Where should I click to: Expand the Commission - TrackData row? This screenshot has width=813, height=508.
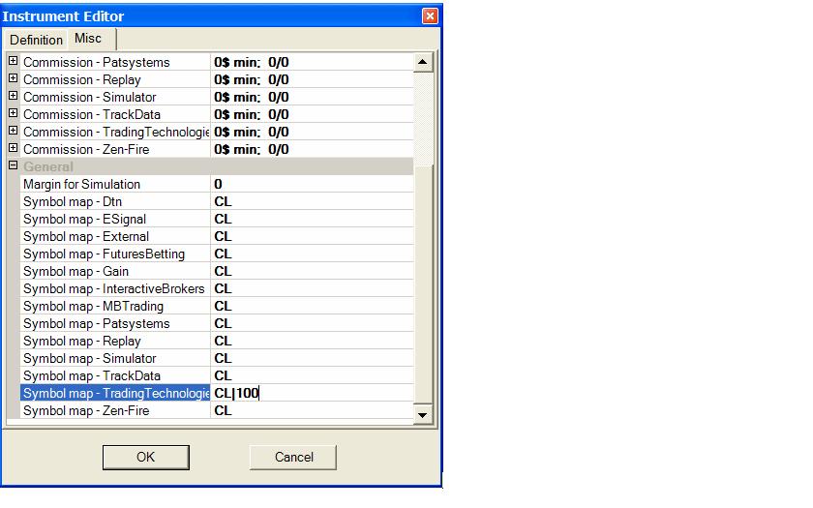(x=14, y=113)
